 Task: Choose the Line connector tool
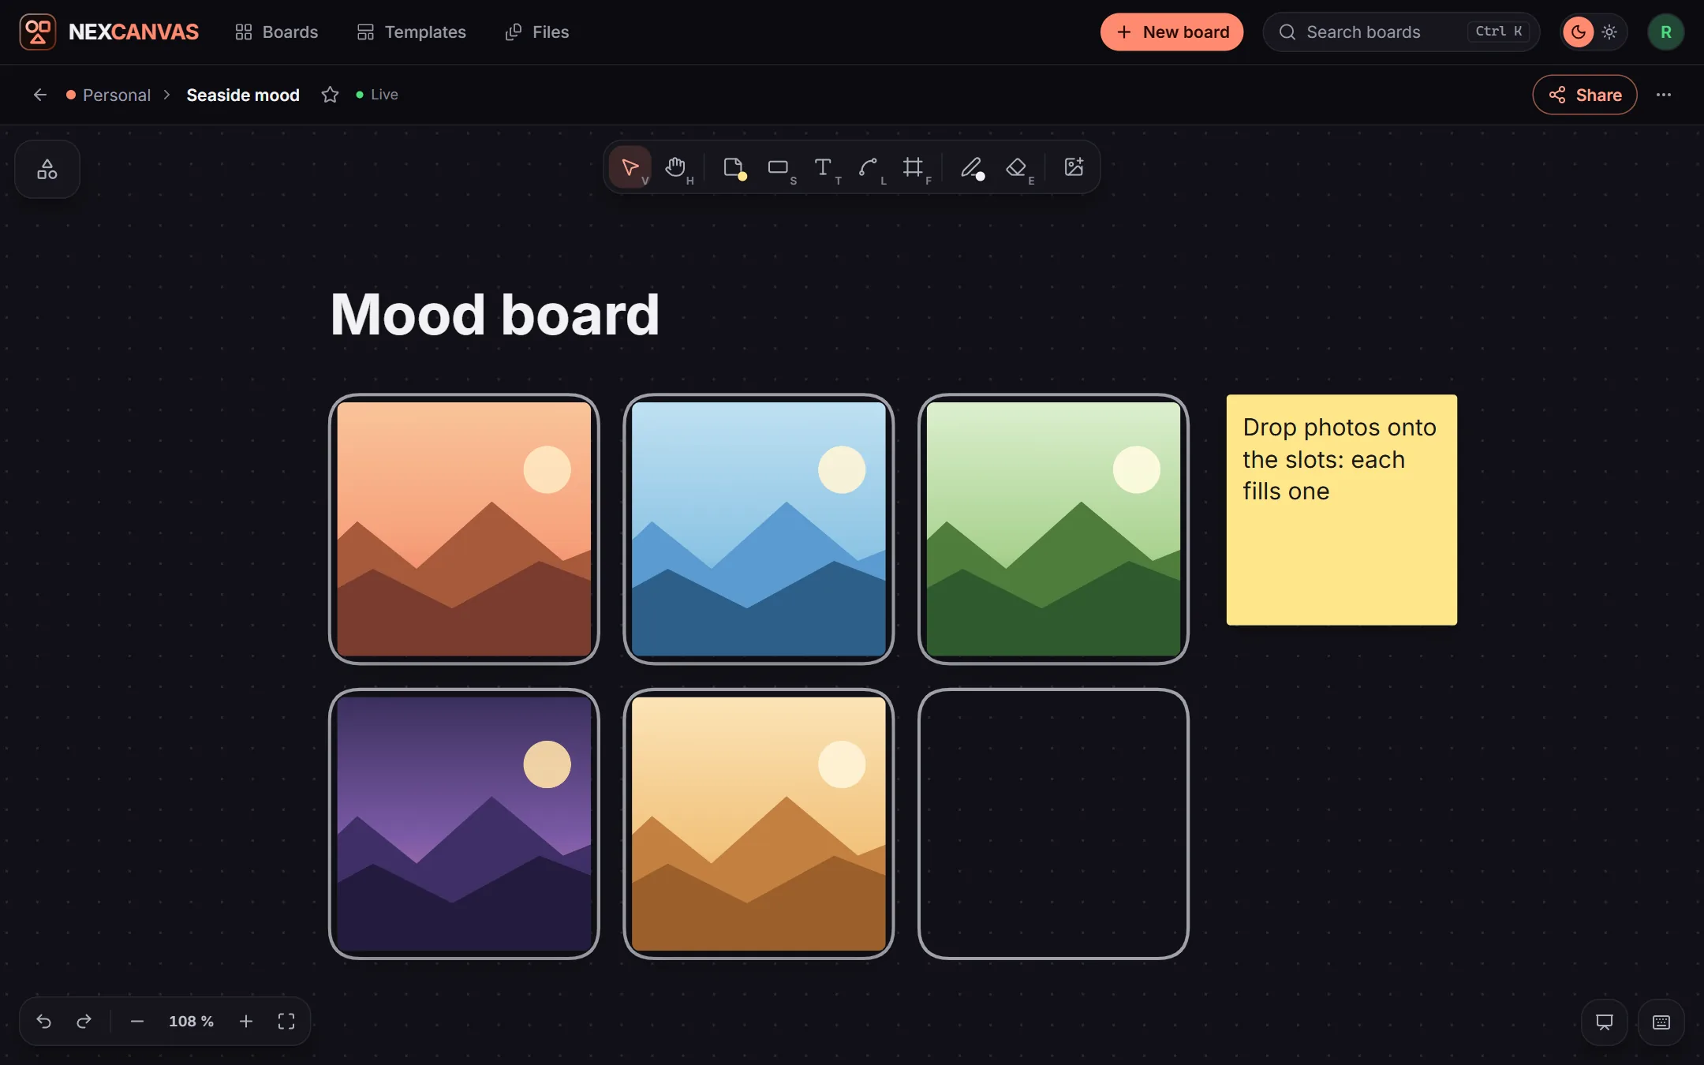pyautogui.click(x=869, y=167)
